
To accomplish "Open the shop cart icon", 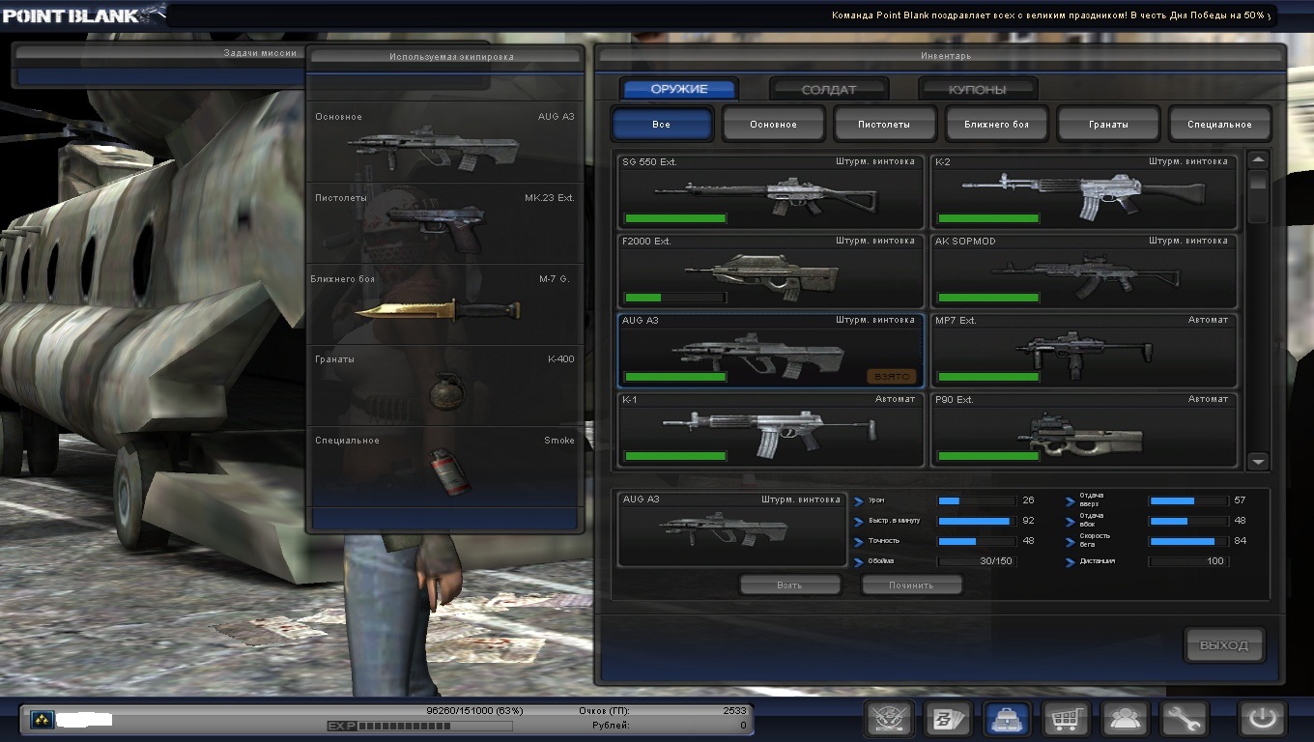I will pyautogui.click(x=1067, y=719).
